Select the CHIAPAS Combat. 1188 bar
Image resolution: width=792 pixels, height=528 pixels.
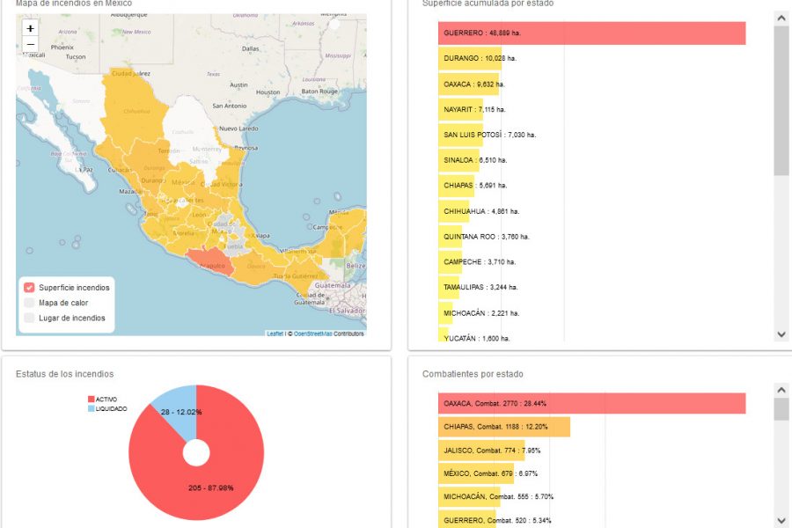504,427
